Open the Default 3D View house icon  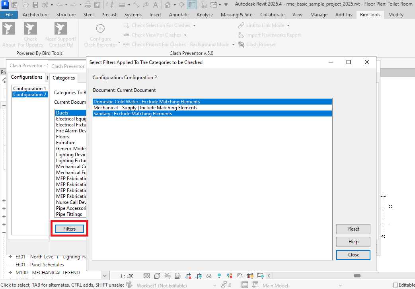(168, 4)
